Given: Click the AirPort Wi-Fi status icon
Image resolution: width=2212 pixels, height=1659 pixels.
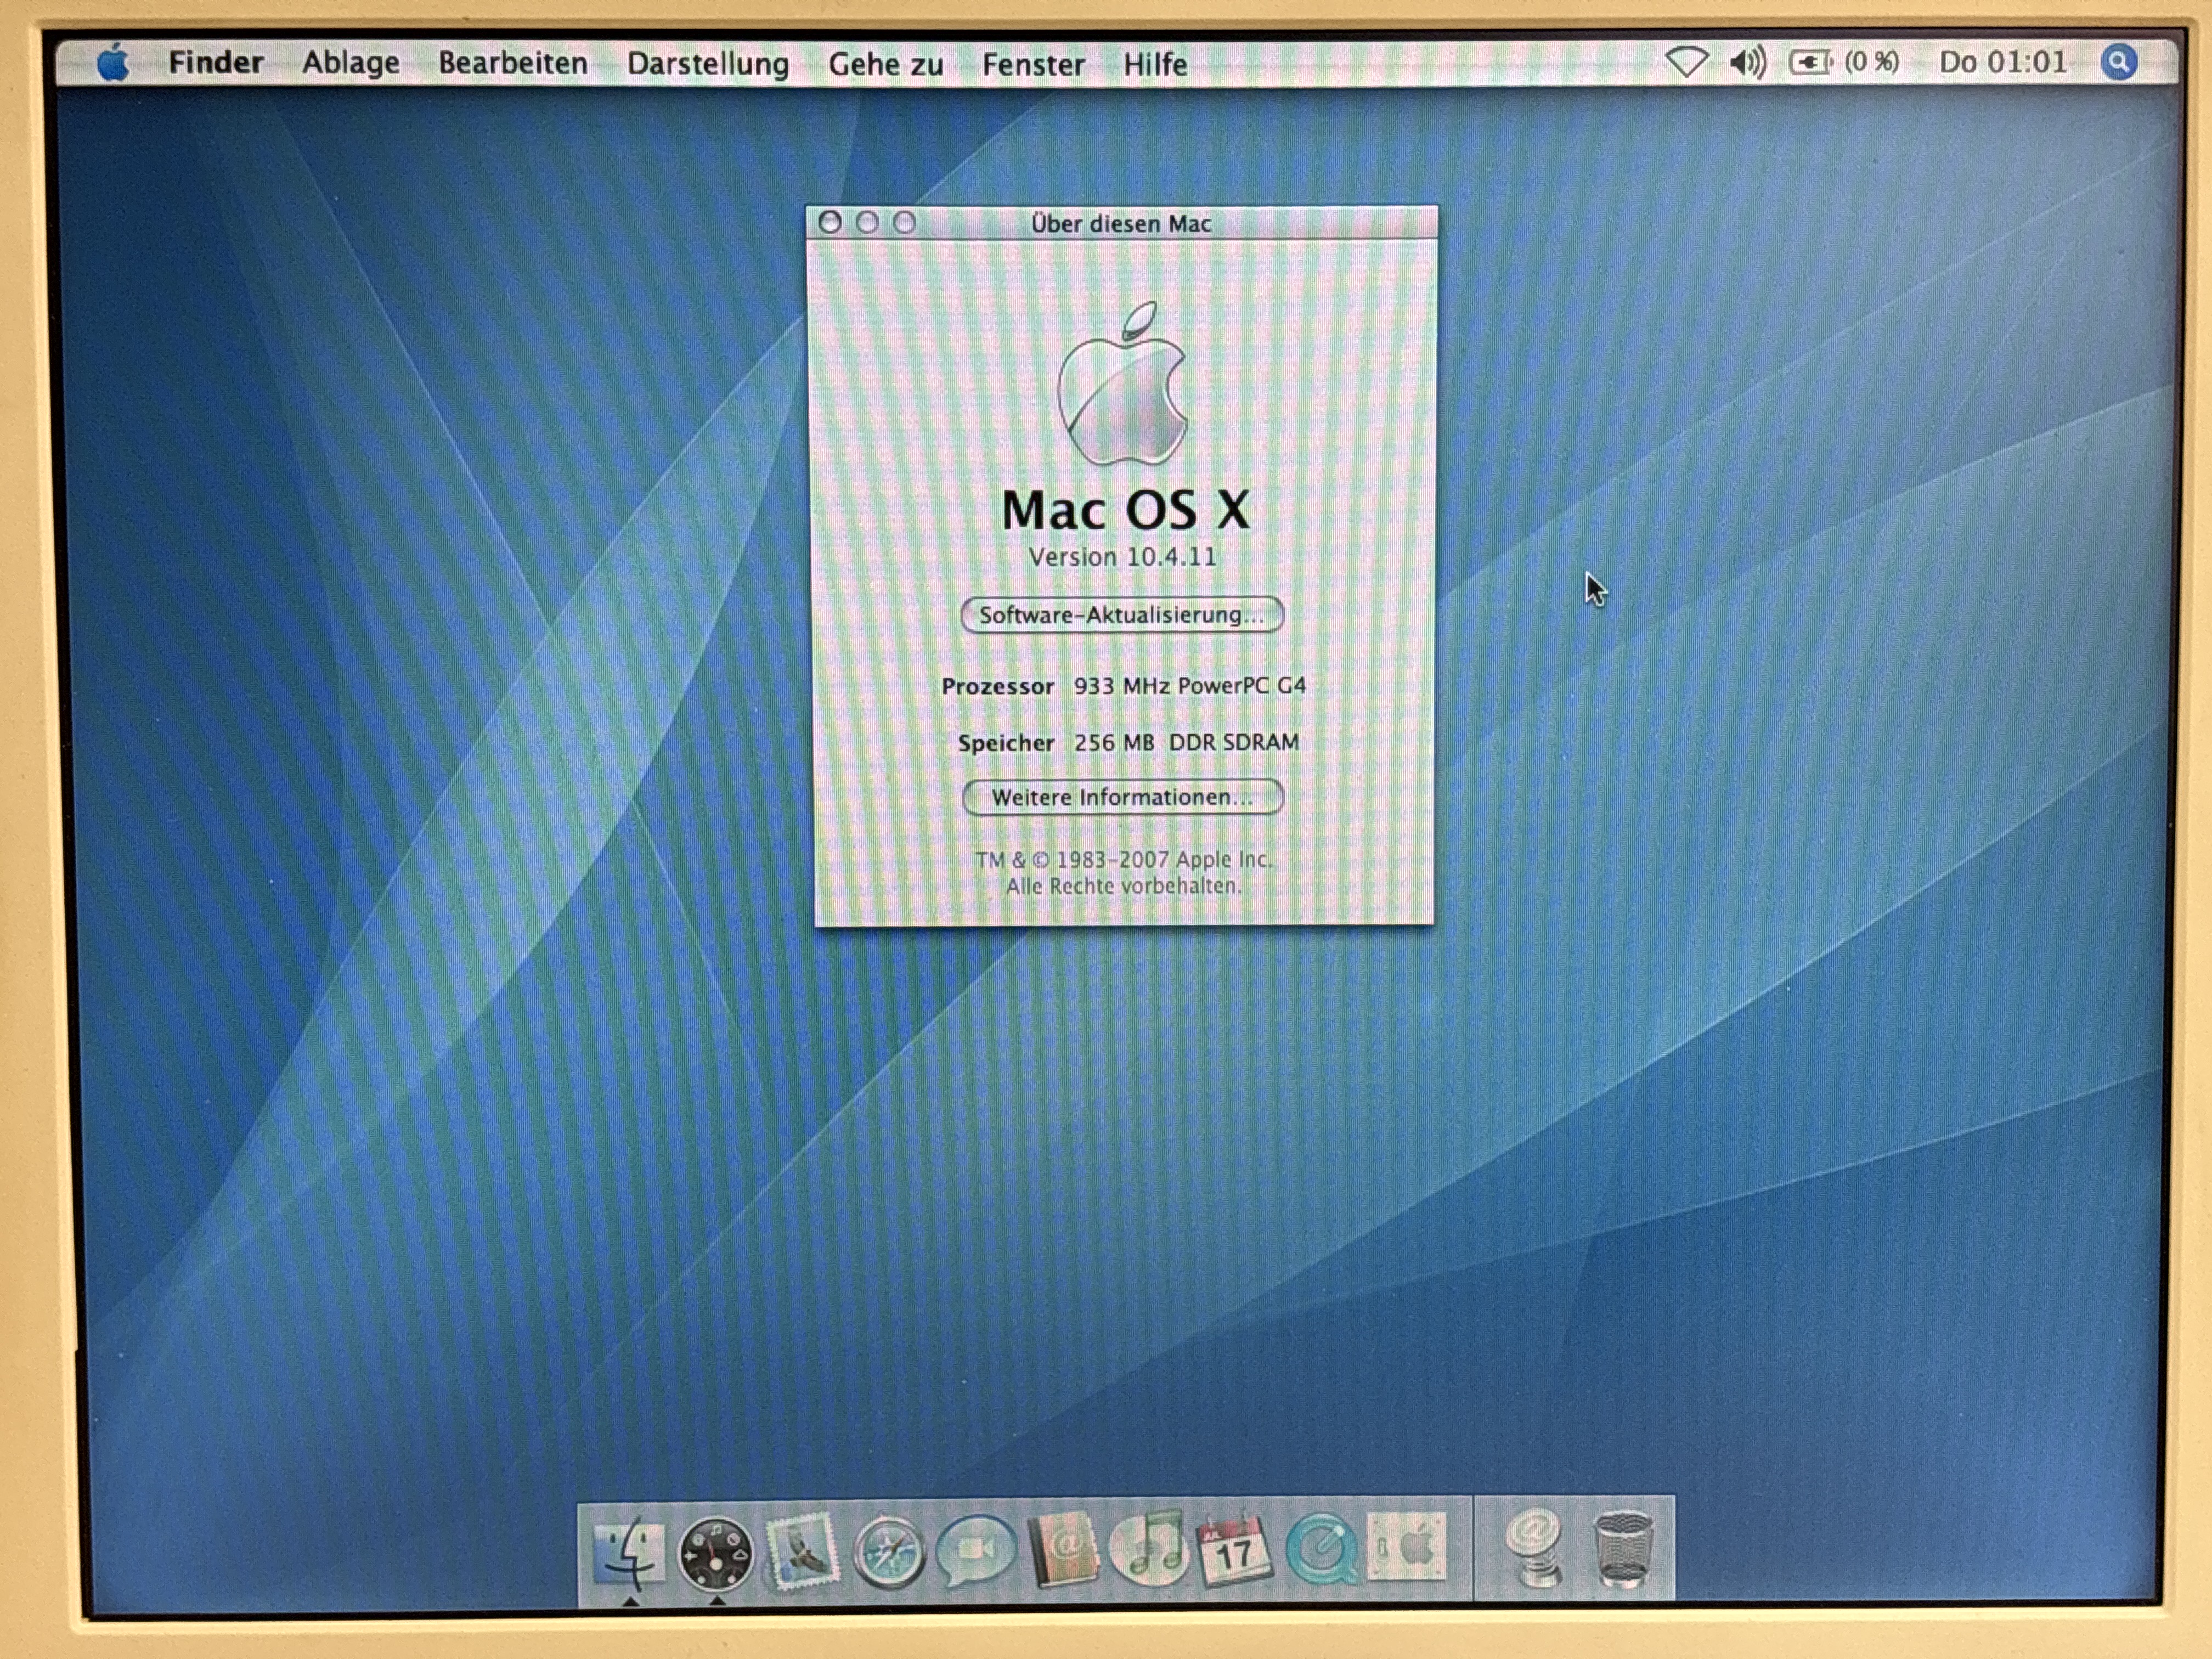Looking at the screenshot, I should (1686, 63).
